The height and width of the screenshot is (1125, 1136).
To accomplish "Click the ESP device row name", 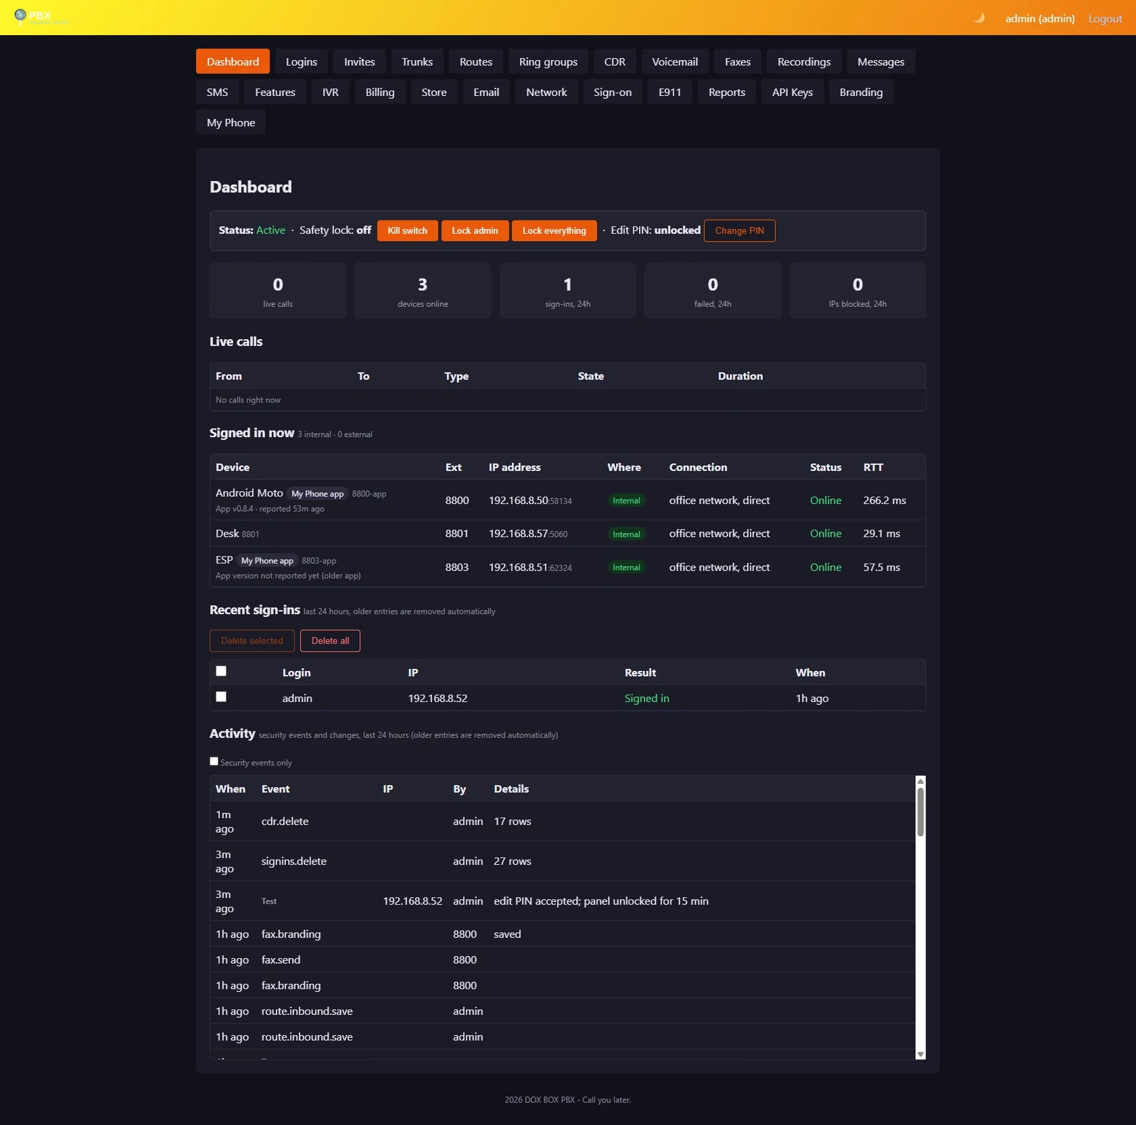I will point(224,559).
